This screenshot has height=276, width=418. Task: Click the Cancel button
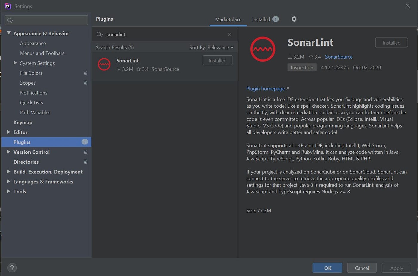click(362, 268)
